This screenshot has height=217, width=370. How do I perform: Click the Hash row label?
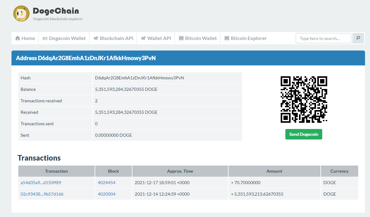pyautogui.click(x=25, y=78)
